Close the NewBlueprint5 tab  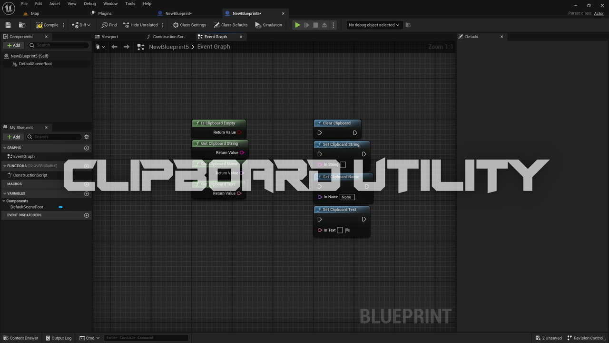coord(283,13)
